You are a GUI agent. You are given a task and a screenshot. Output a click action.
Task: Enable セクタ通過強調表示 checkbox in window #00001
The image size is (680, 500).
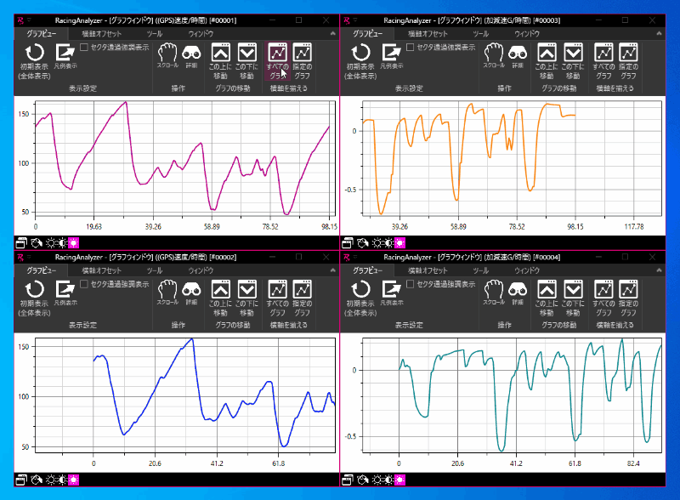point(84,48)
